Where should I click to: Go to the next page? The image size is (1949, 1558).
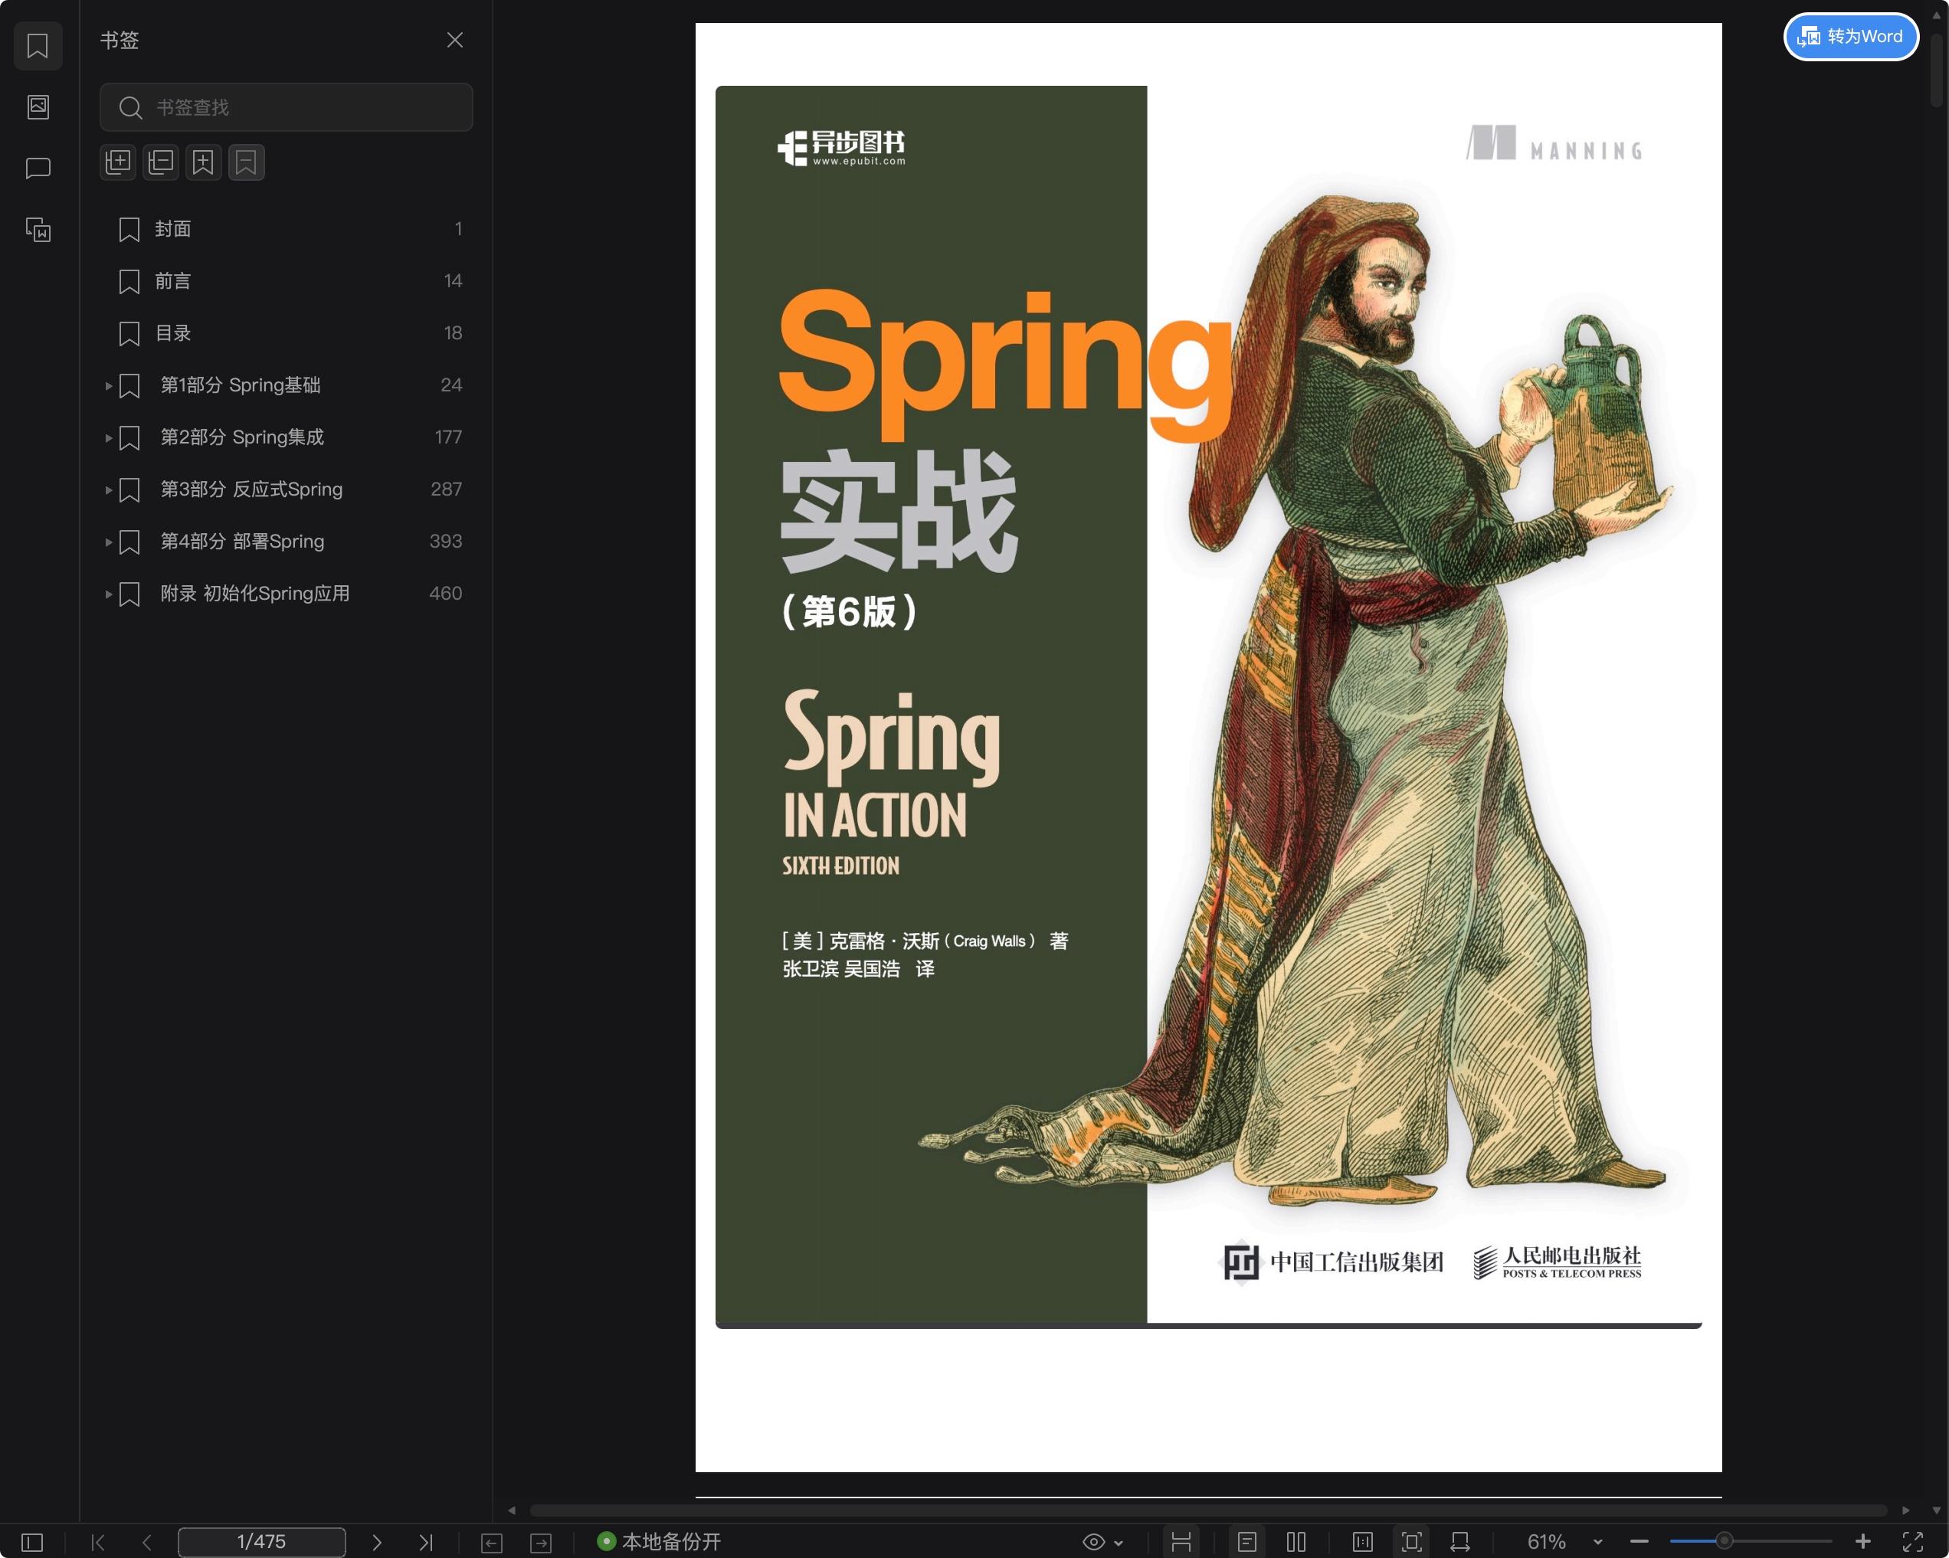click(x=377, y=1542)
